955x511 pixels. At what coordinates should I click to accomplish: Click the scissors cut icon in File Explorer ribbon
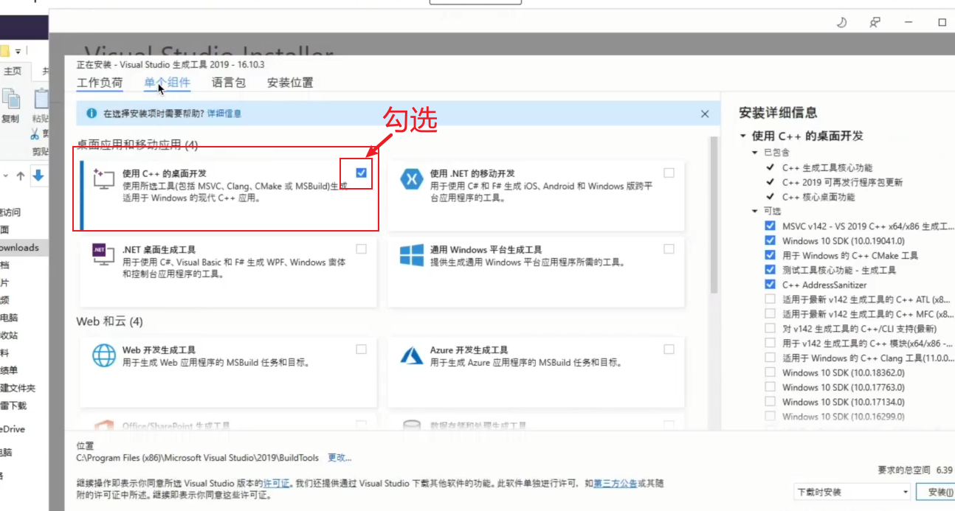pos(35,134)
